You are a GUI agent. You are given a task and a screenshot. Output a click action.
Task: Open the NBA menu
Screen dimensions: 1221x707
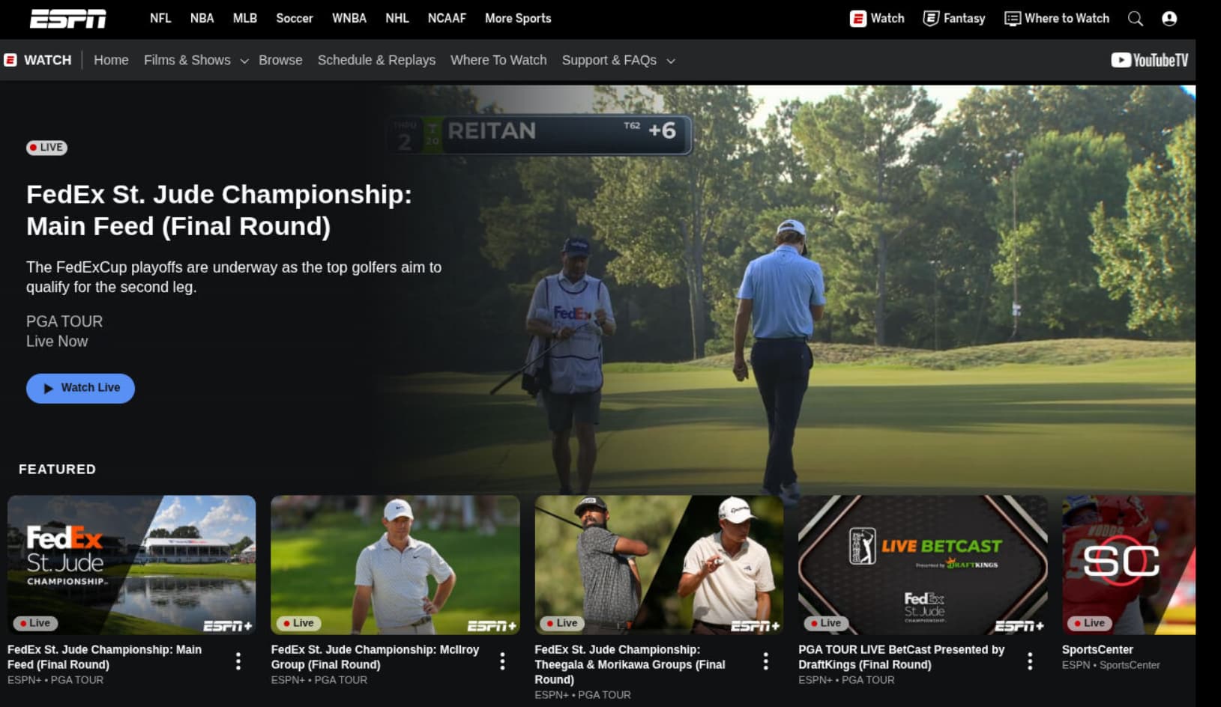tap(202, 19)
